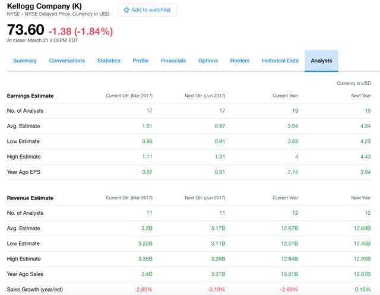Select the Financials tab

click(173, 61)
